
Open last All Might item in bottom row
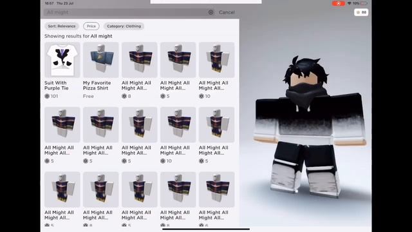click(x=217, y=189)
